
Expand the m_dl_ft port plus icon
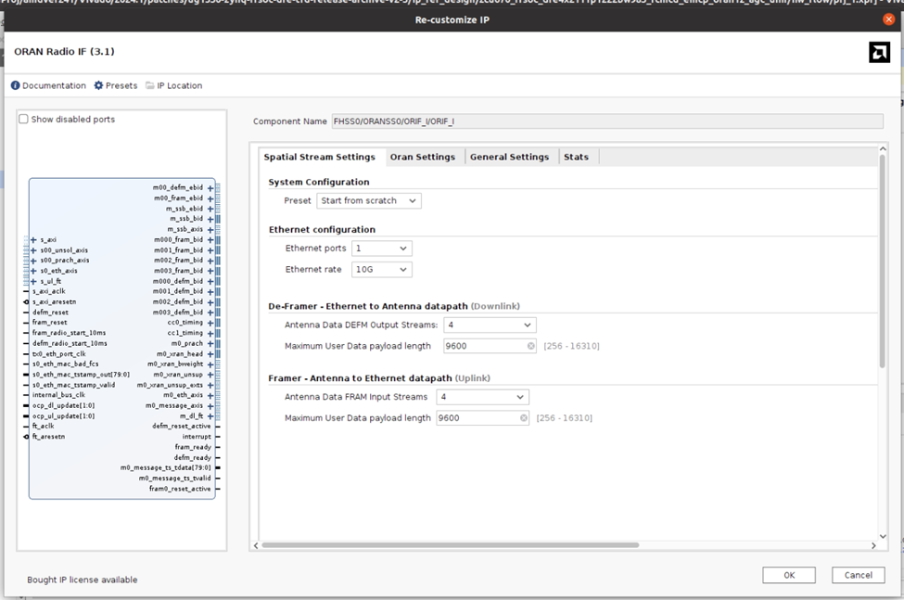coord(210,416)
